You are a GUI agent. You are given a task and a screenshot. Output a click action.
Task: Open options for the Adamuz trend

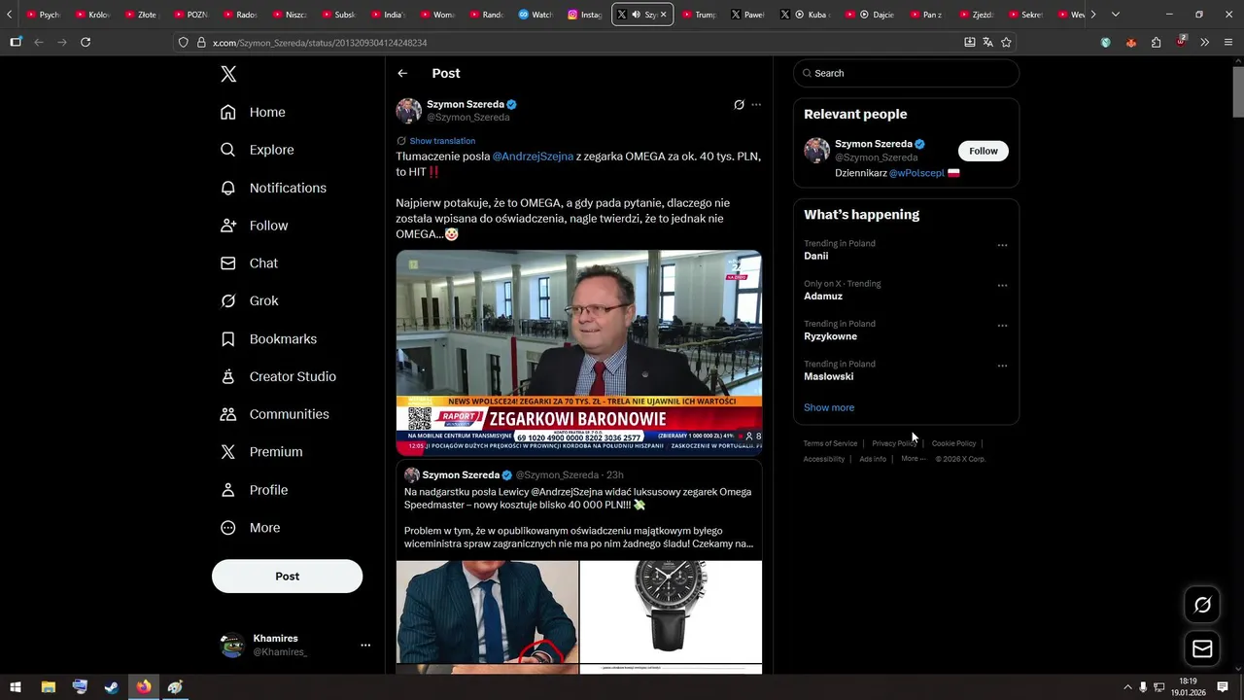[x=1002, y=285]
